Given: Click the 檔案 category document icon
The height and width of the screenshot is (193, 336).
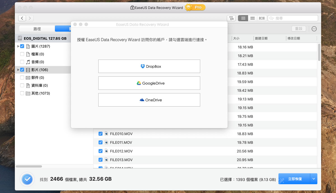Looking at the screenshot, I should click(28, 54).
